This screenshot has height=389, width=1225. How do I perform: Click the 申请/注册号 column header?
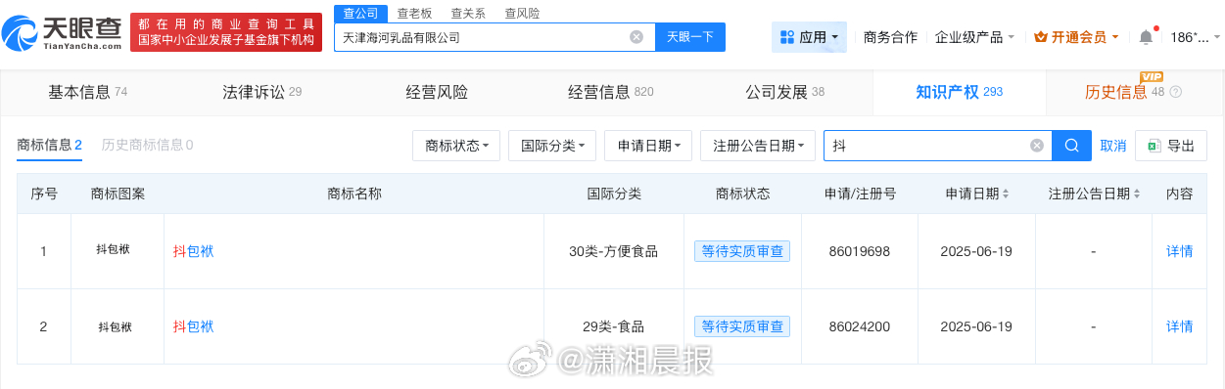[x=860, y=194]
